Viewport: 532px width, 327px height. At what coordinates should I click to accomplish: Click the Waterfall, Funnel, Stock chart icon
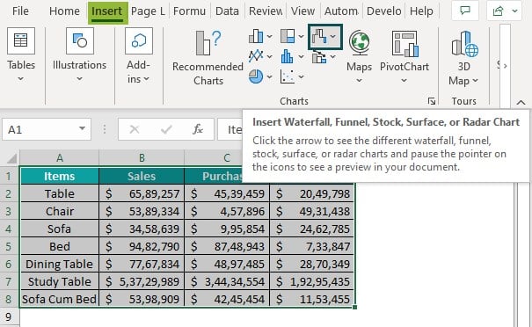[x=319, y=37]
